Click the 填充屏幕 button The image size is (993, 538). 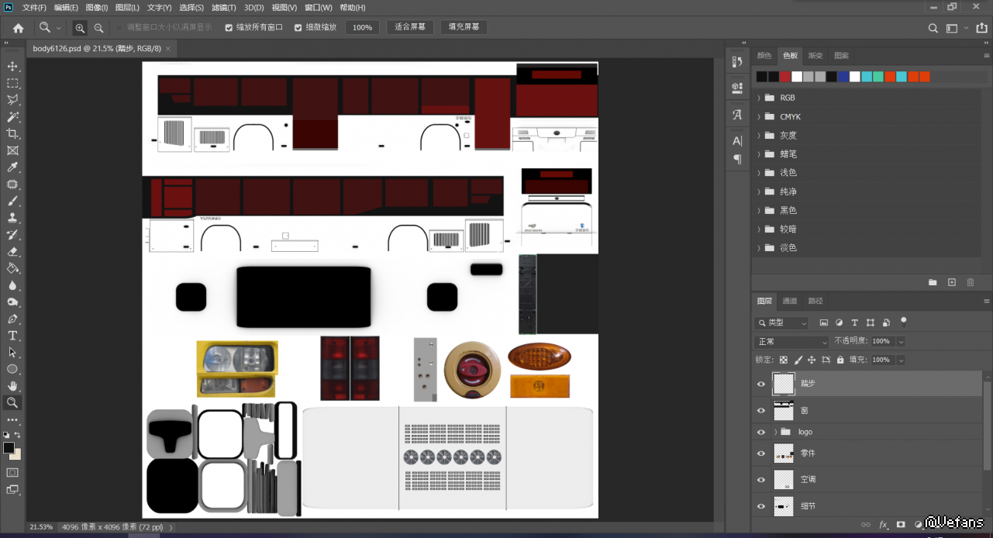464,27
